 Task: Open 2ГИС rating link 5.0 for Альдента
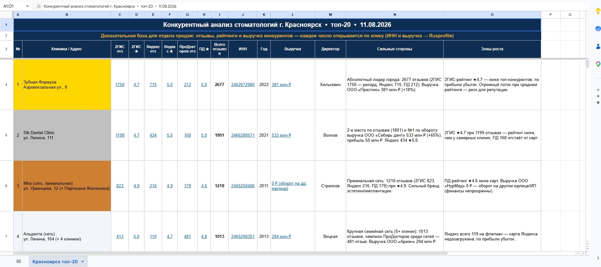[136, 236]
